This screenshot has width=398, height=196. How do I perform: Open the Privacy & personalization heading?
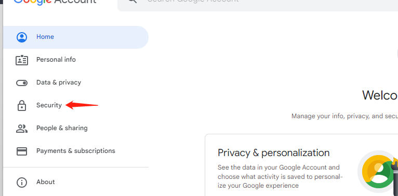point(274,152)
